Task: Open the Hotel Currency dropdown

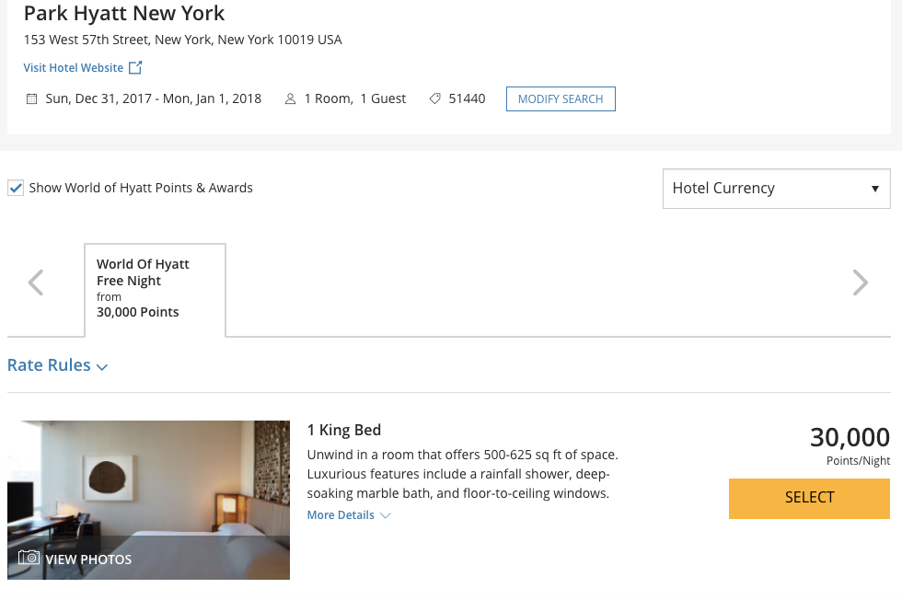Action: pos(776,189)
